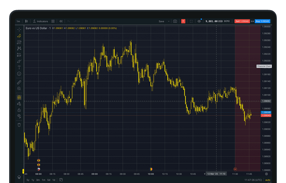Open the timezone menu showing 11:47:26 (UTC)
This screenshot has height=183, width=286.
[x=253, y=180]
